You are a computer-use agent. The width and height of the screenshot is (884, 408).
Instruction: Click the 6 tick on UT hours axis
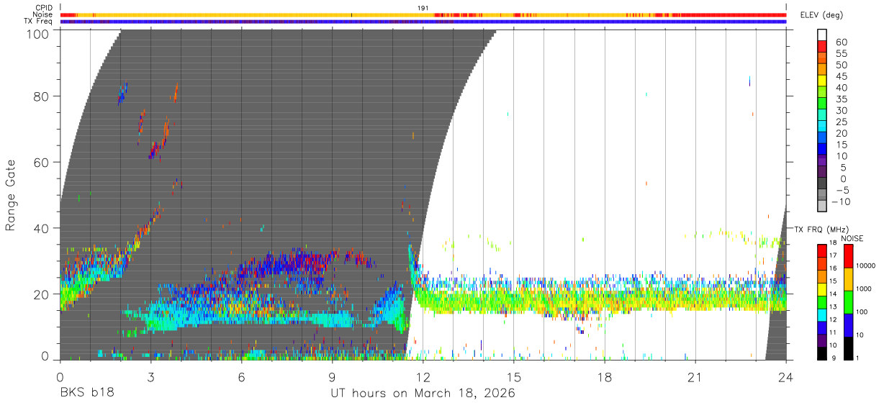coord(241,376)
